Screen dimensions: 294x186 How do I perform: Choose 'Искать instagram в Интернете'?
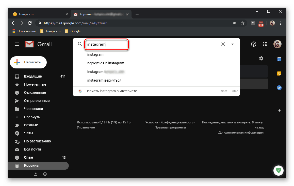156,91
